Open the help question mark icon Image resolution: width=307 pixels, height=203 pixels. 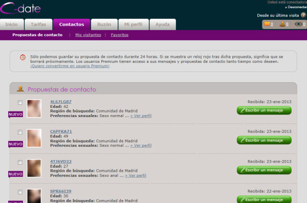pyautogui.click(x=303, y=15)
